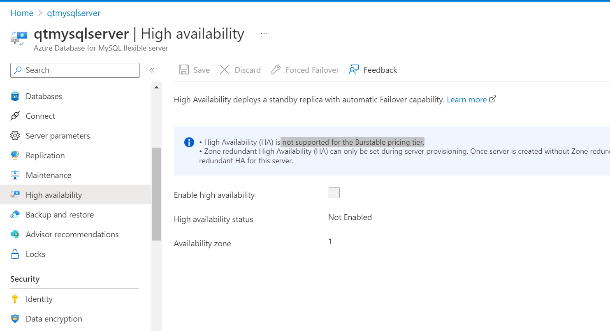Click the Replication globe icon
610x331 pixels.
coord(15,155)
